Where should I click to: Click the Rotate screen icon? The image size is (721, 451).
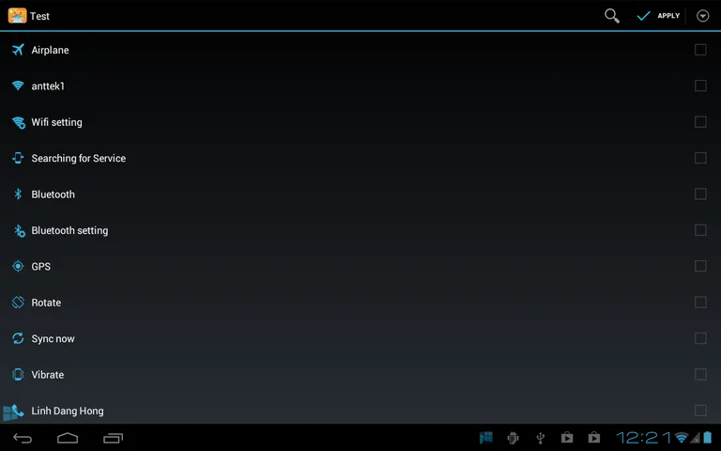coord(18,303)
